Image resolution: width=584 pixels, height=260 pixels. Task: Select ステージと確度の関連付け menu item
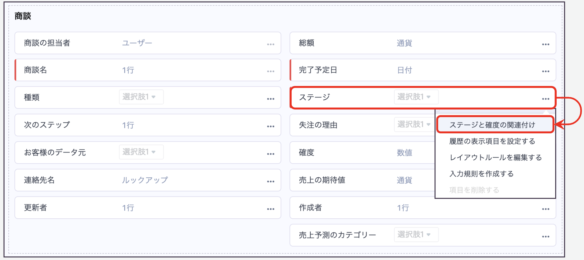tap(492, 125)
